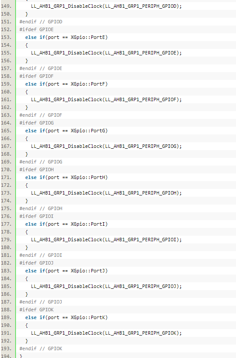Click 'else if(port == XGpio::PortE)' line
The height and width of the screenshot is (358, 236).
click(x=67, y=37)
